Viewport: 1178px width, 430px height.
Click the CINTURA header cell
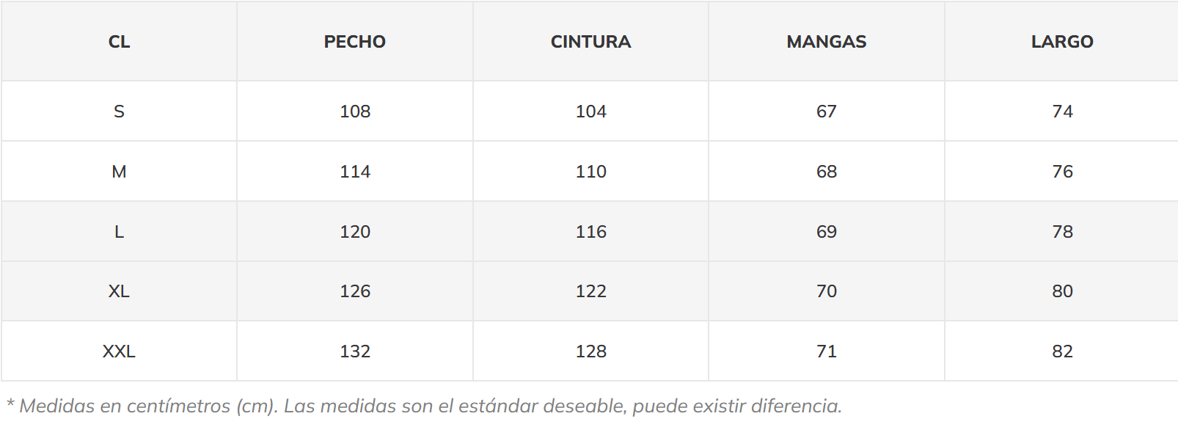click(590, 42)
